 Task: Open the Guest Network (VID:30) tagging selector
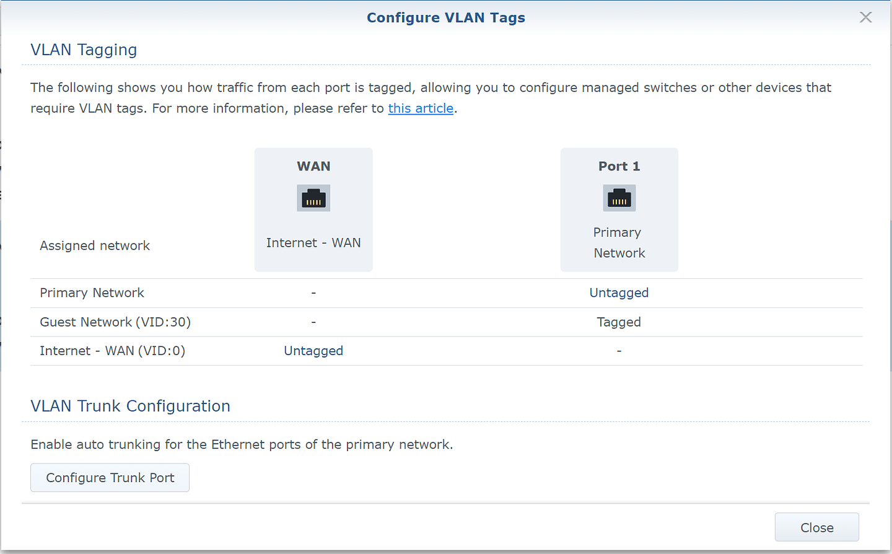pyautogui.click(x=619, y=322)
